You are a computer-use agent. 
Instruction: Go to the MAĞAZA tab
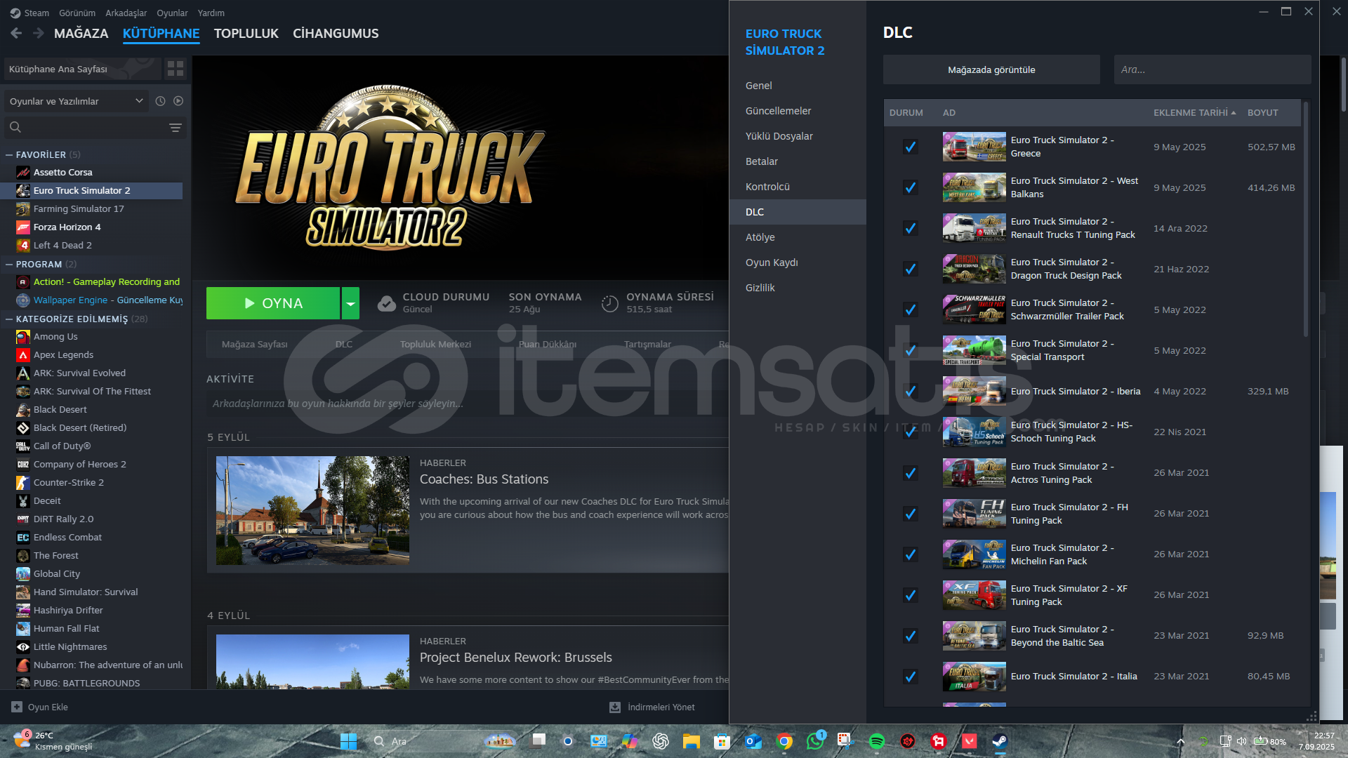pos(81,33)
